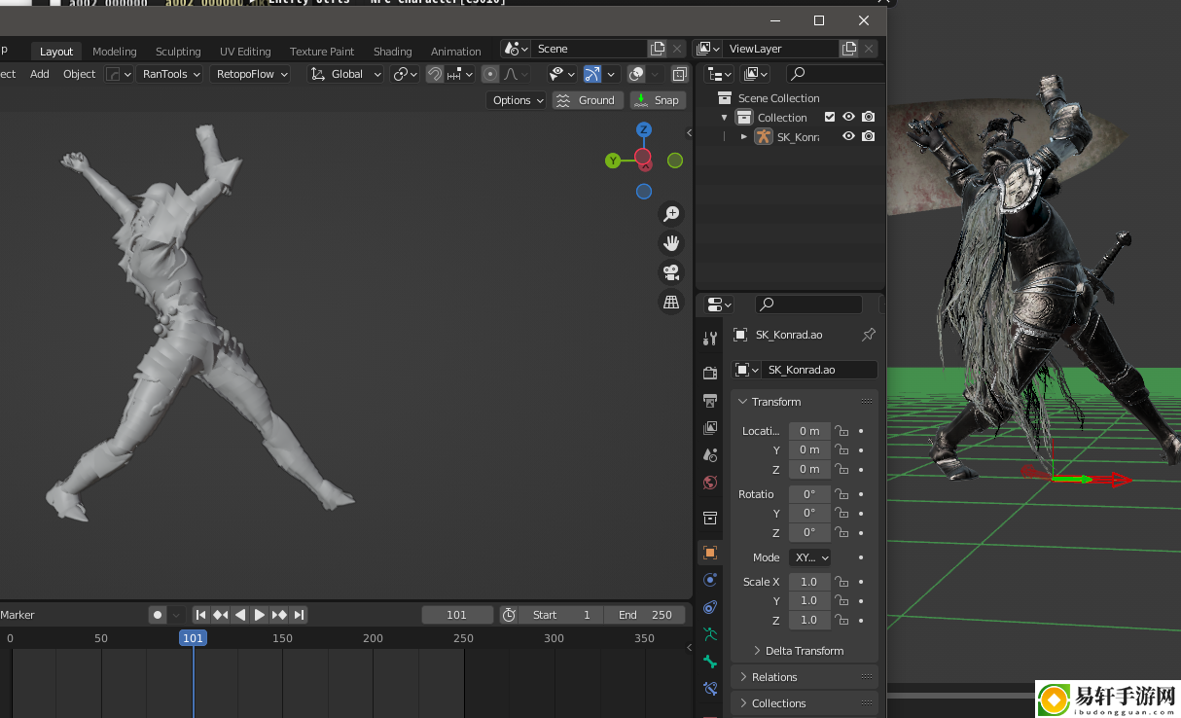The height and width of the screenshot is (718, 1181).
Task: Open the Output properties tab
Action: [710, 400]
